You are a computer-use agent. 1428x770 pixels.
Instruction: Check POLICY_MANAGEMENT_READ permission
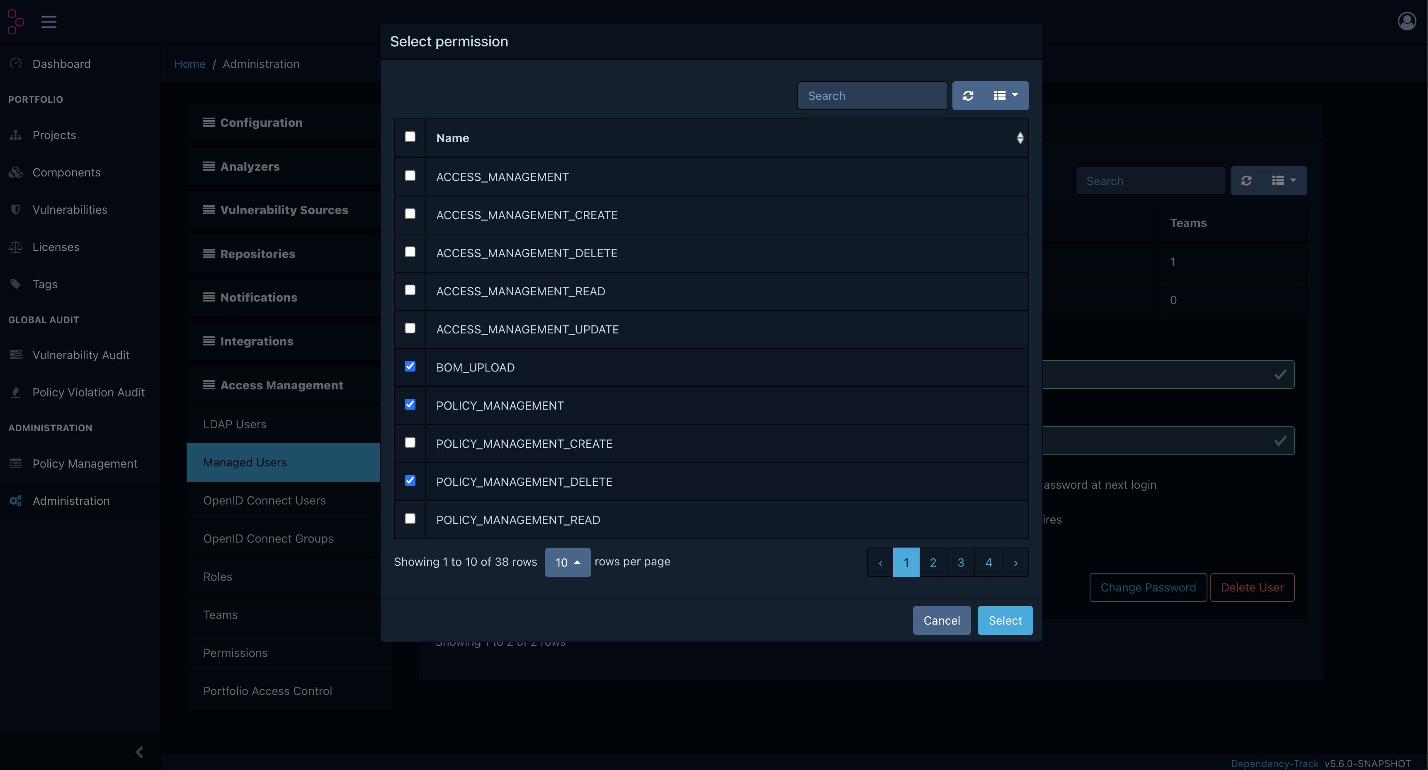tap(410, 519)
